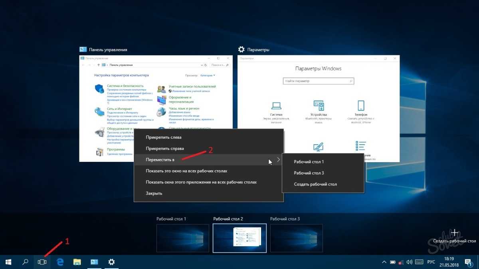The width and height of the screenshot is (479, 269).
Task: Open File Explorer from the taskbar
Action: 77,262
